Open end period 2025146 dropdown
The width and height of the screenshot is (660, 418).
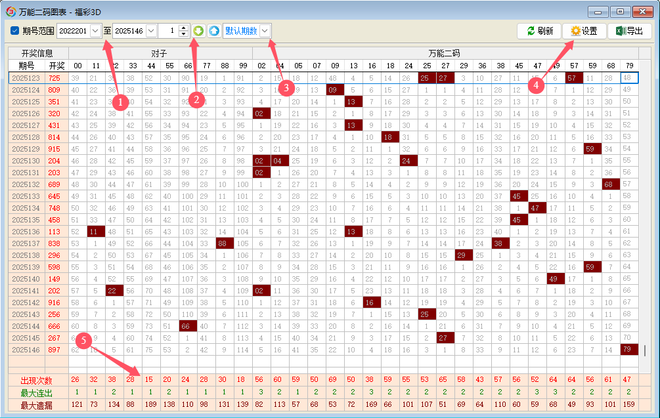(x=151, y=31)
